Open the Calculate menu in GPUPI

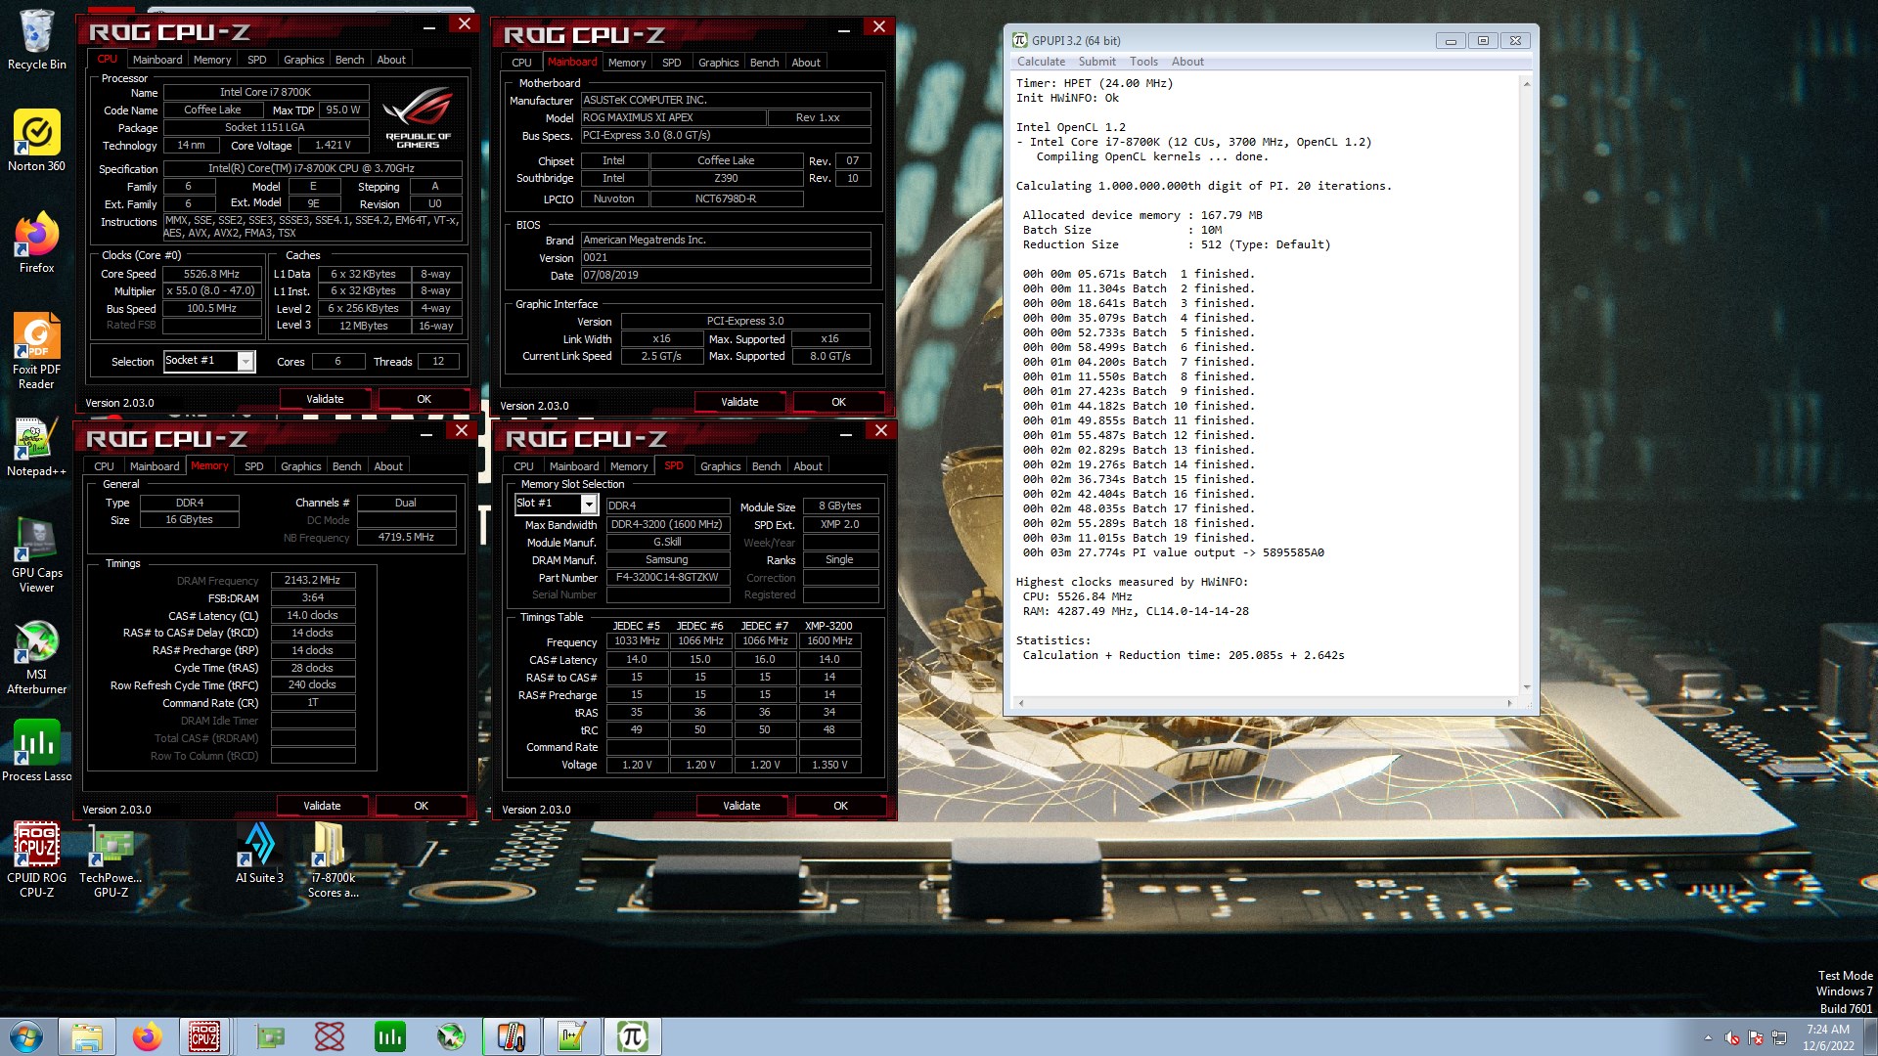pyautogui.click(x=1041, y=62)
